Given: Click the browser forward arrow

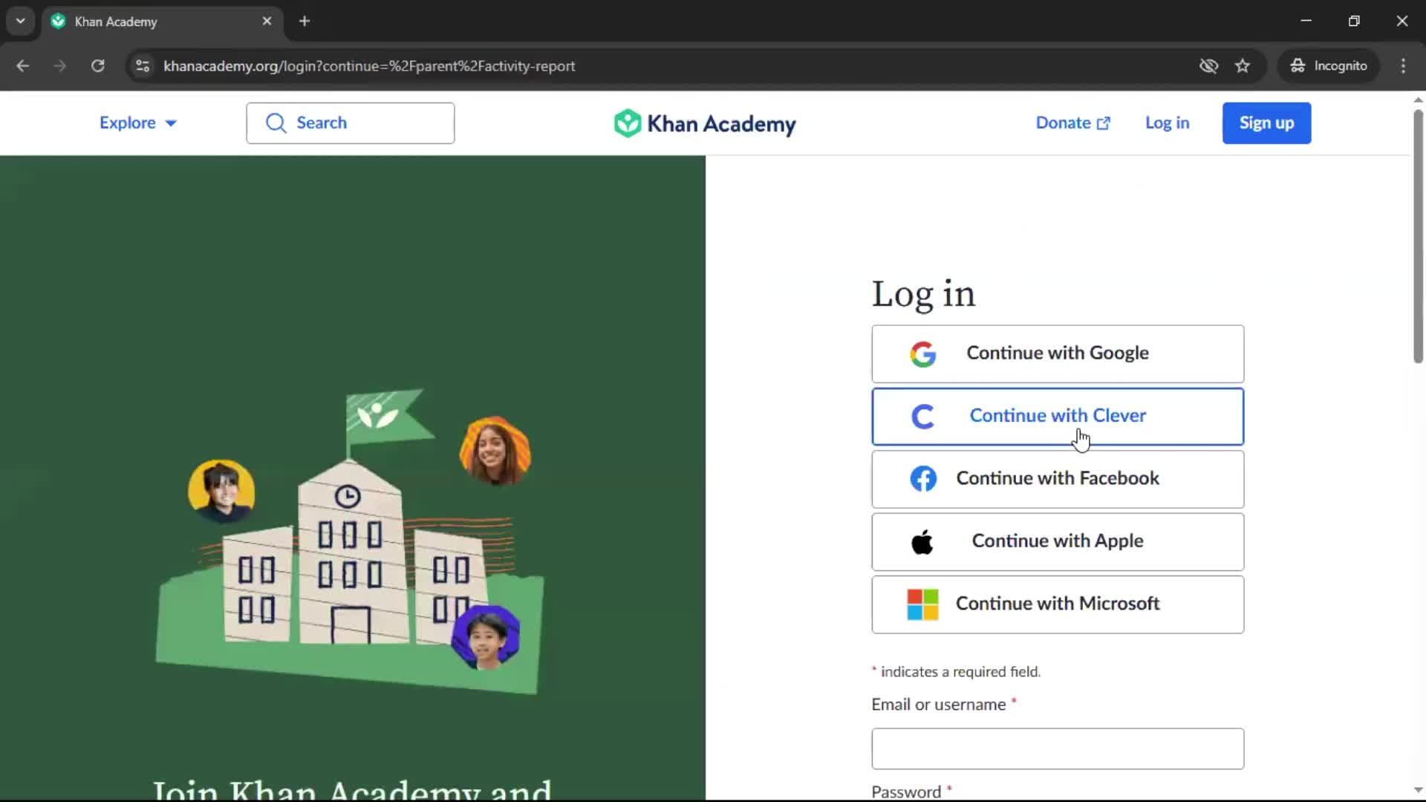Looking at the screenshot, I should click(60, 66).
